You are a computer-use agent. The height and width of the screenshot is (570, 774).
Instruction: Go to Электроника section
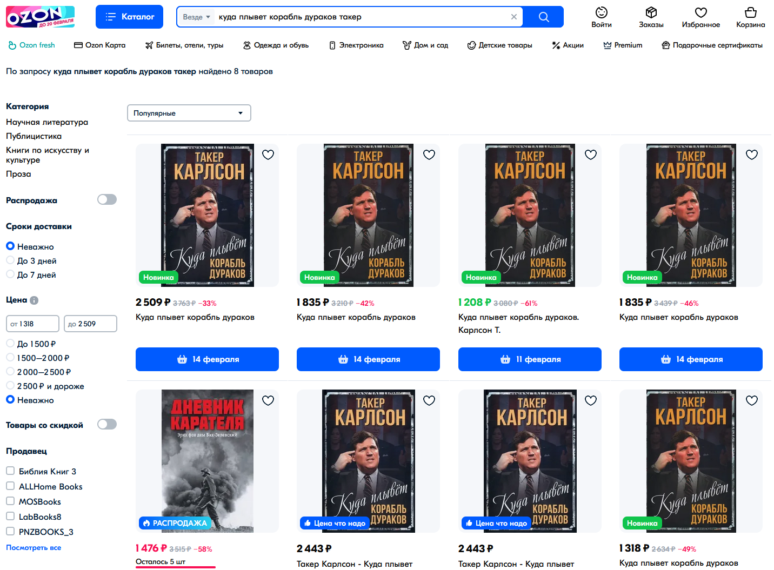[356, 45]
